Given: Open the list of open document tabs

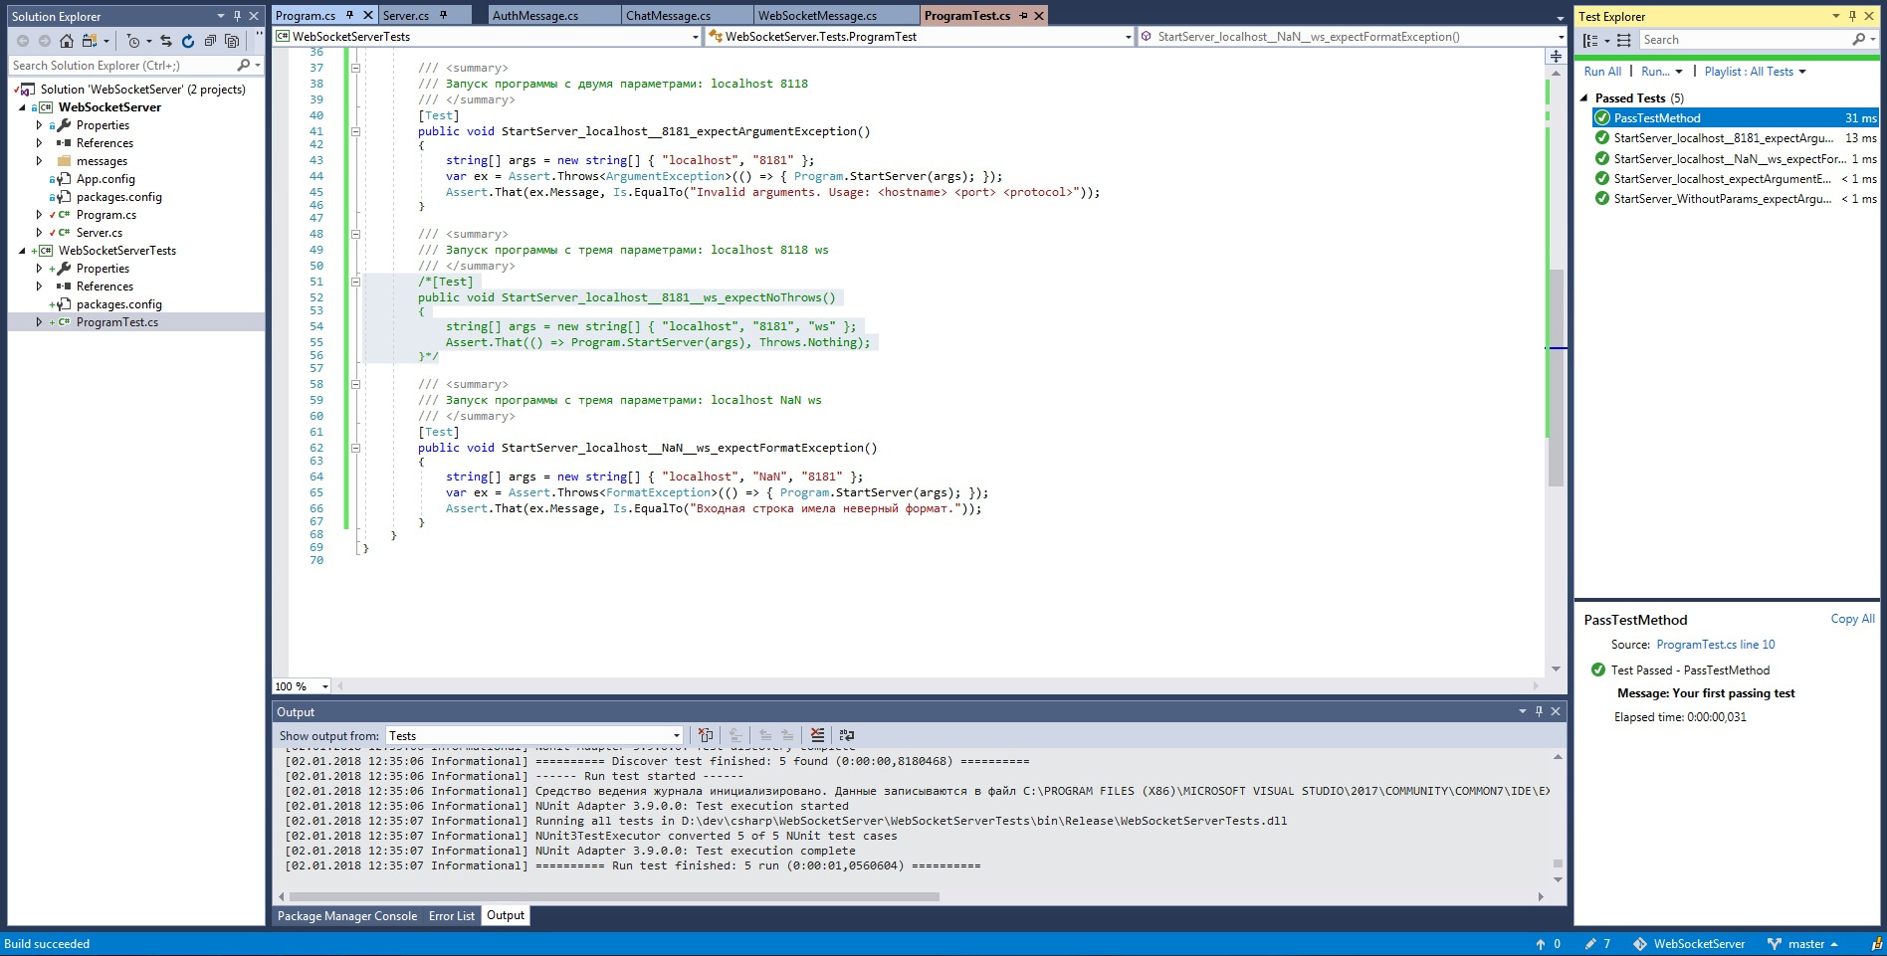Looking at the screenshot, I should [x=1560, y=18].
